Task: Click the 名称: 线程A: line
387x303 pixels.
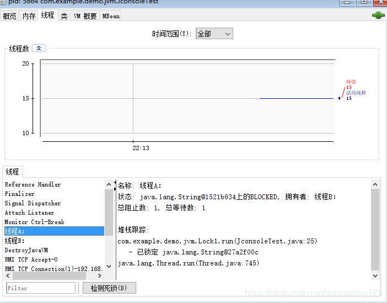Action: (x=139, y=185)
